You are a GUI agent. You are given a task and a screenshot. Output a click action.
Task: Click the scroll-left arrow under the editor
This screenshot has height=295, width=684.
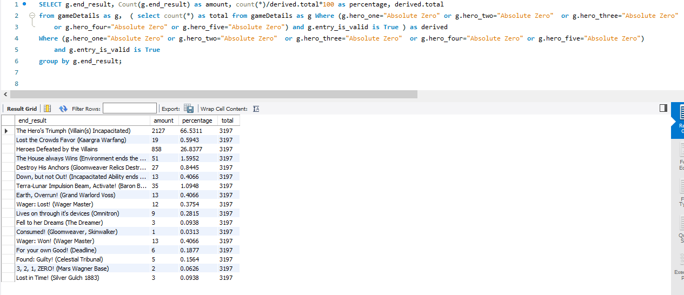(4, 94)
